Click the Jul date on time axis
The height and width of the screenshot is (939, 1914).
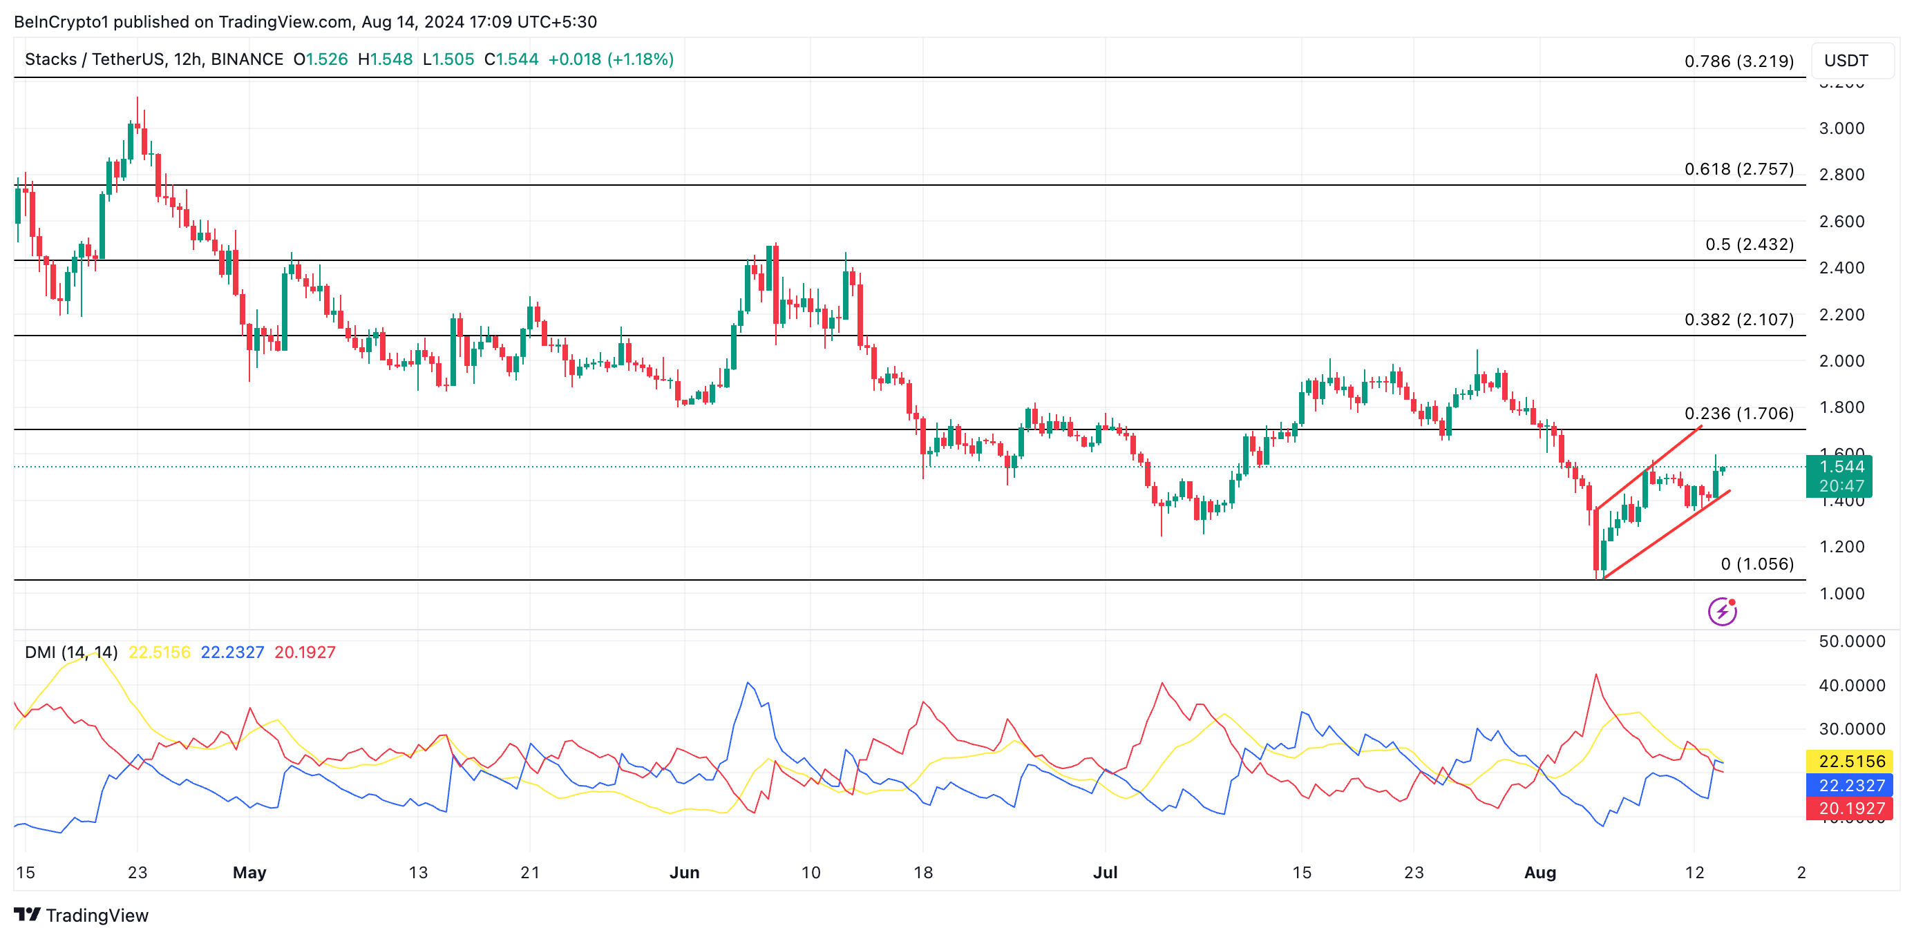point(1105,872)
